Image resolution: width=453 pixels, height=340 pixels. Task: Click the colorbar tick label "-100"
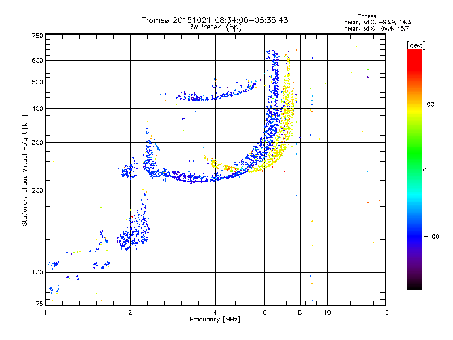pyautogui.click(x=431, y=236)
